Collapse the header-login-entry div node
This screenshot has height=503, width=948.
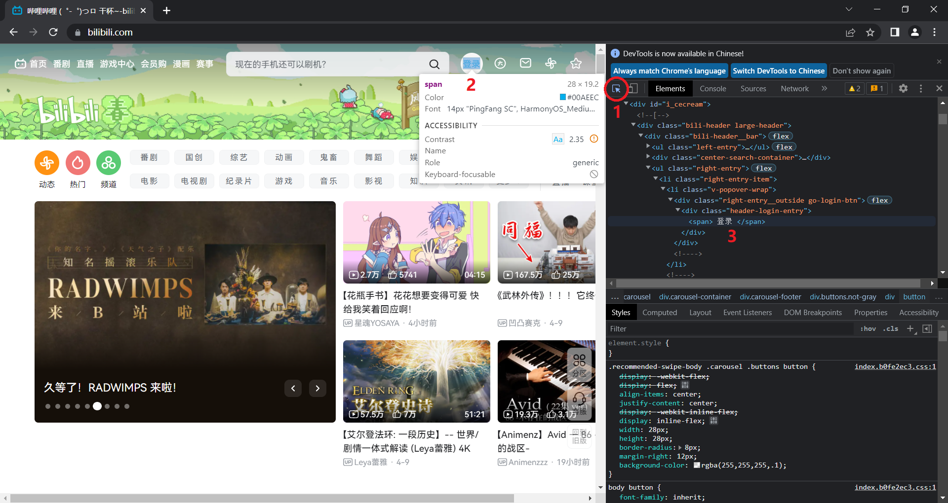[x=678, y=211]
